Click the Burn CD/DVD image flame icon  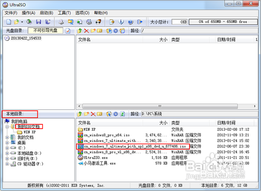click(99, 22)
